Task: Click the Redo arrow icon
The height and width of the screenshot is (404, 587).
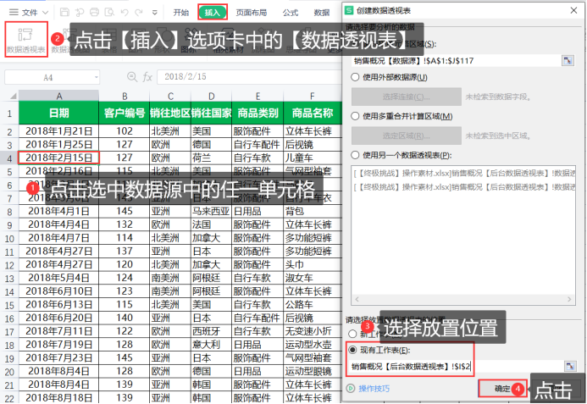Action: [x=139, y=13]
